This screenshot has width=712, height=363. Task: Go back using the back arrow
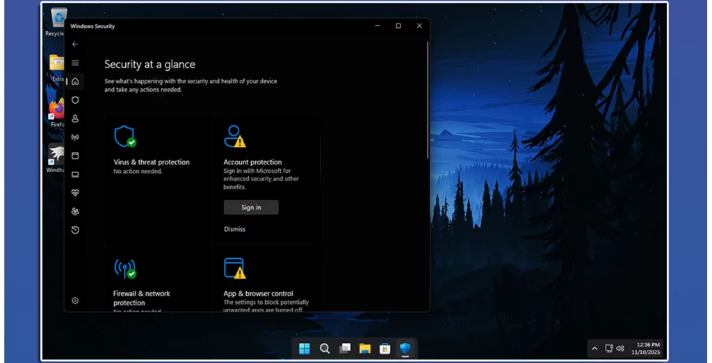coord(75,44)
